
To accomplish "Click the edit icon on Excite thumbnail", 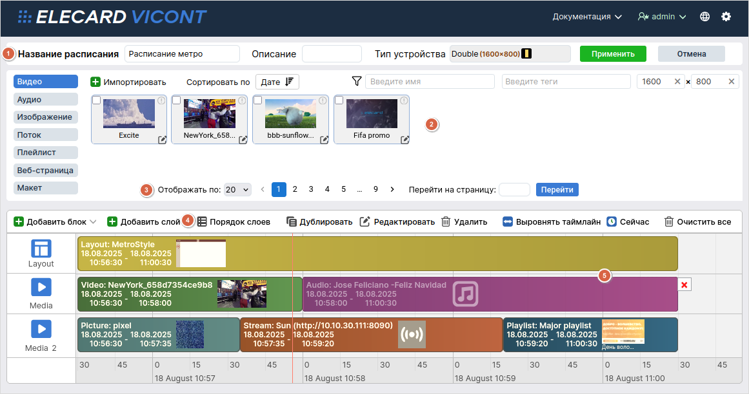I will point(163,140).
